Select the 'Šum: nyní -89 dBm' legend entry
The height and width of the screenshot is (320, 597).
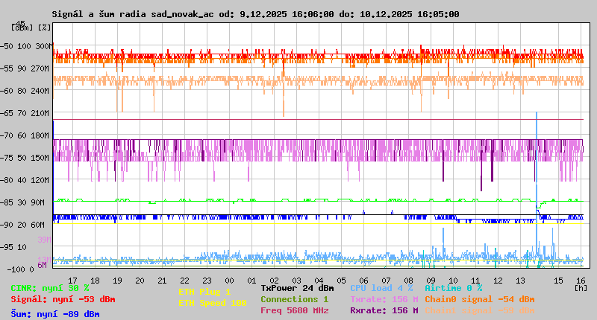tap(55, 314)
